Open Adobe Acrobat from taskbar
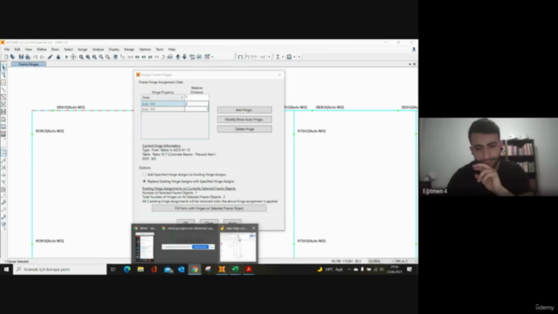The height and width of the screenshot is (314, 558). click(248, 270)
